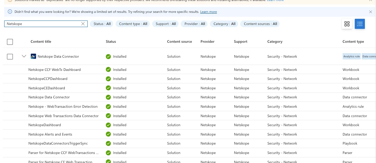Open the NetskopeCEDashboard row
Screen dimensions: 376x163
pyautogui.click(x=189, y=88)
